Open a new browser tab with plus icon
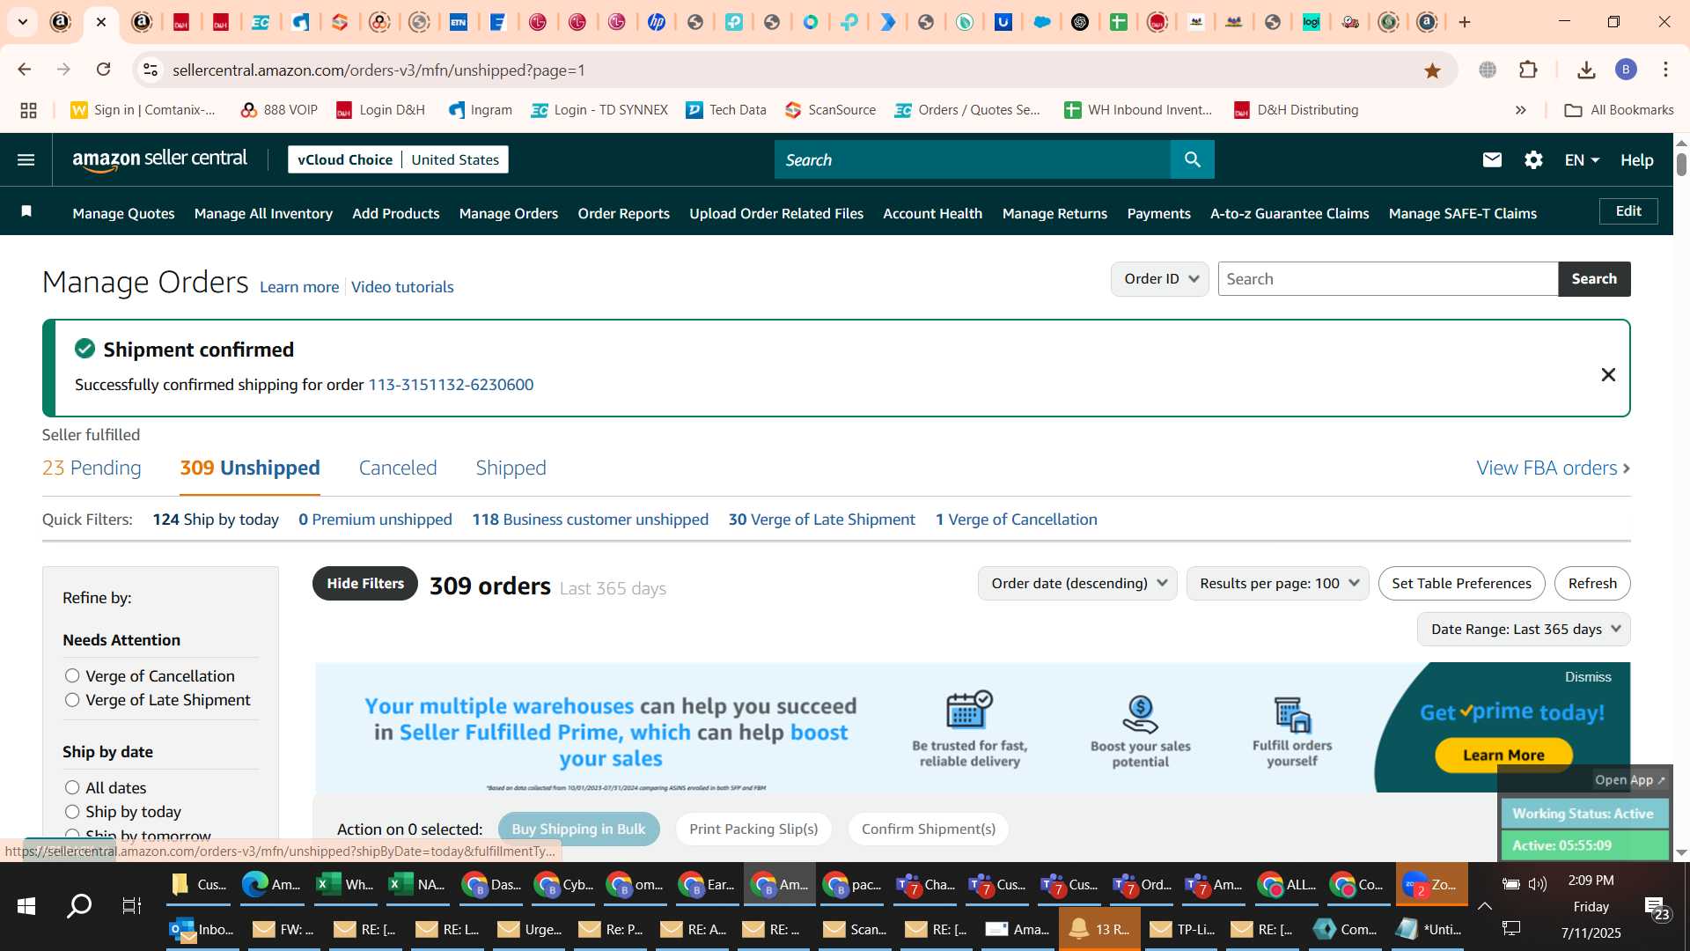The image size is (1690, 951). pyautogui.click(x=1465, y=22)
